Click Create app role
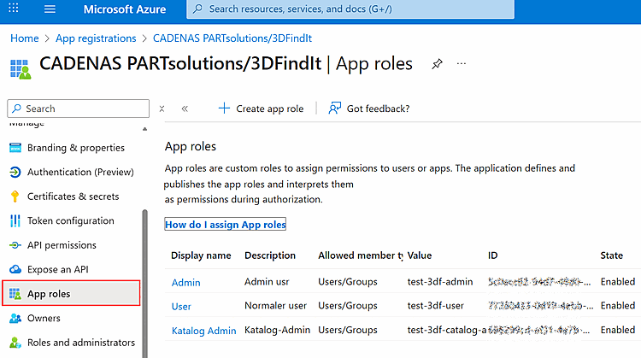Viewport: 641px width, 358px height. pyautogui.click(x=270, y=109)
